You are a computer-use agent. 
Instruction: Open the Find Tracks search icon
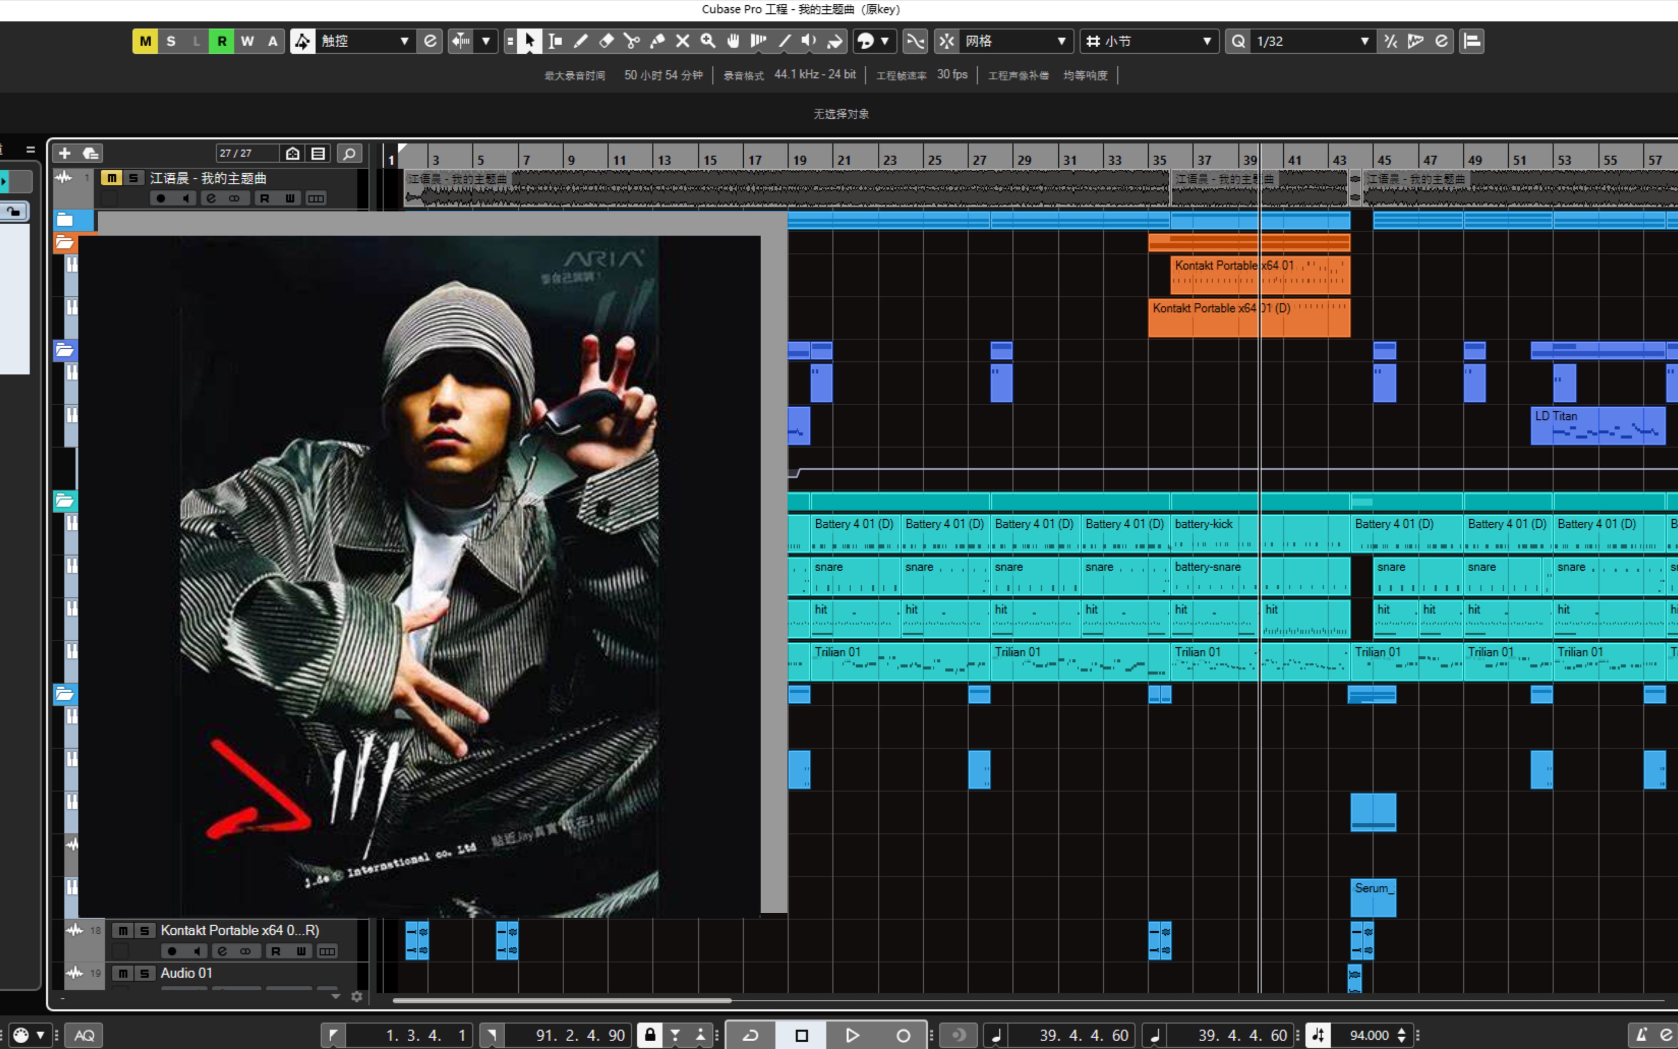pyautogui.click(x=350, y=153)
